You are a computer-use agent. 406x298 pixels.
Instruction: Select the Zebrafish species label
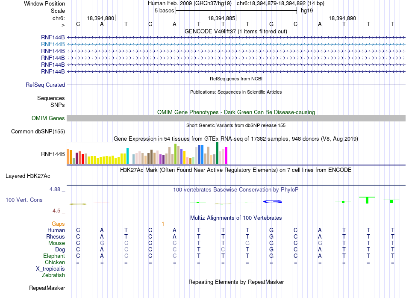[x=53, y=275]
